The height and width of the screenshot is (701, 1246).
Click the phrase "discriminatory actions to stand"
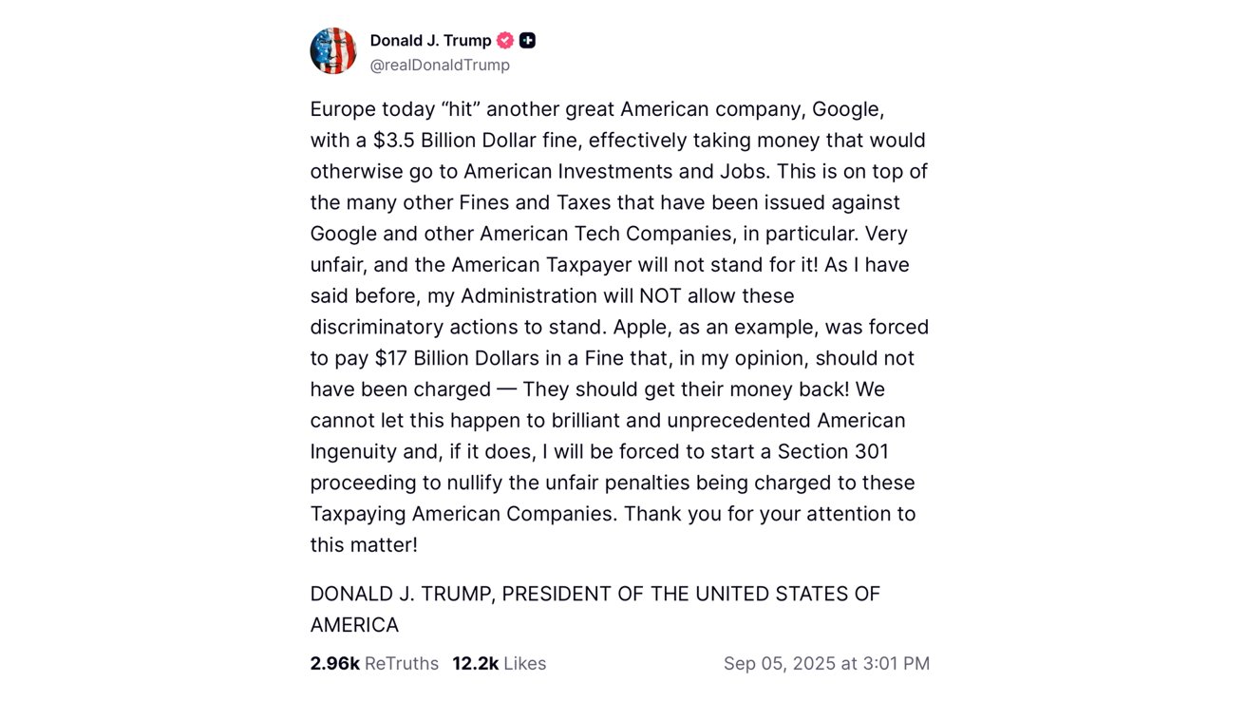[457, 327]
